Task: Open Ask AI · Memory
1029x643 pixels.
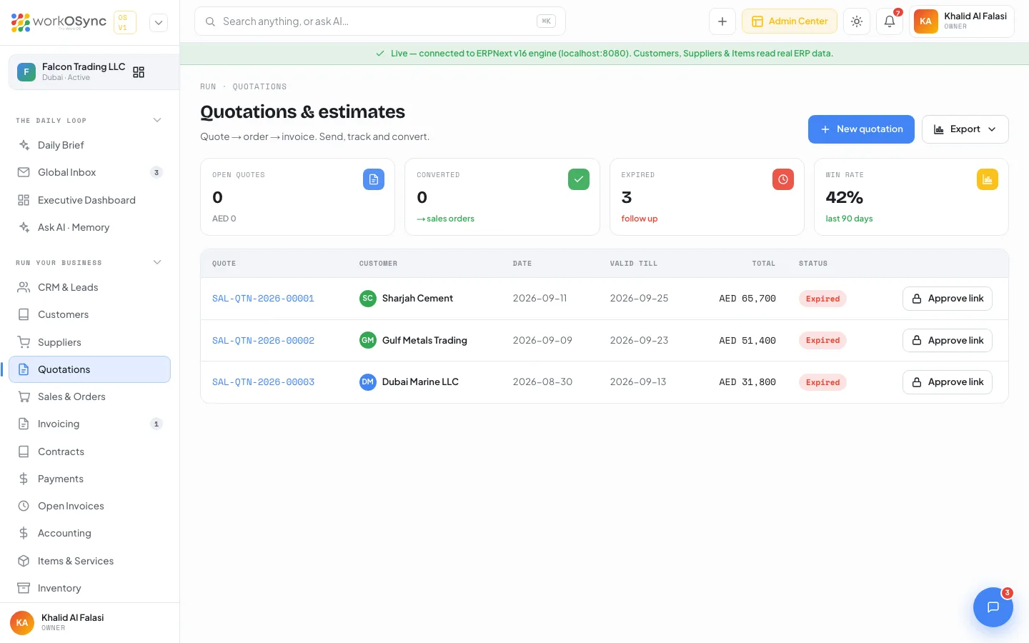Action: [90, 227]
